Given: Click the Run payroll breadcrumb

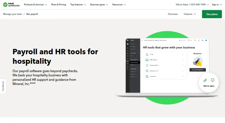Looking at the screenshot, I should (x=32, y=14).
